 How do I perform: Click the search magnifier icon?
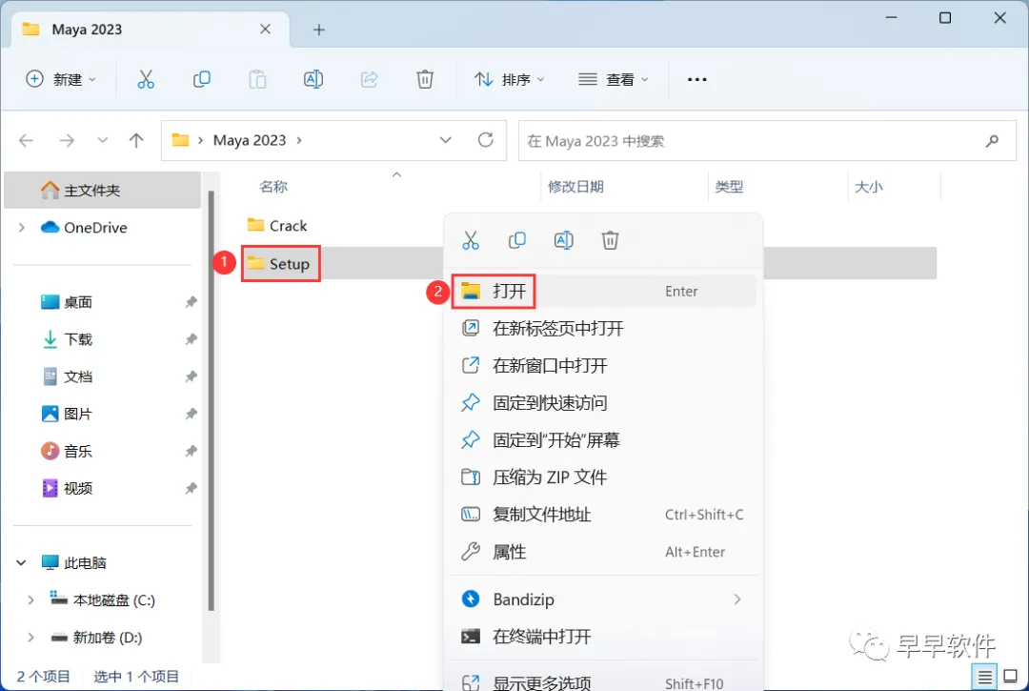point(992,140)
